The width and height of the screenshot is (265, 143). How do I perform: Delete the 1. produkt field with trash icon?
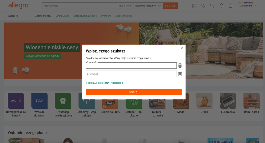[x=180, y=66]
